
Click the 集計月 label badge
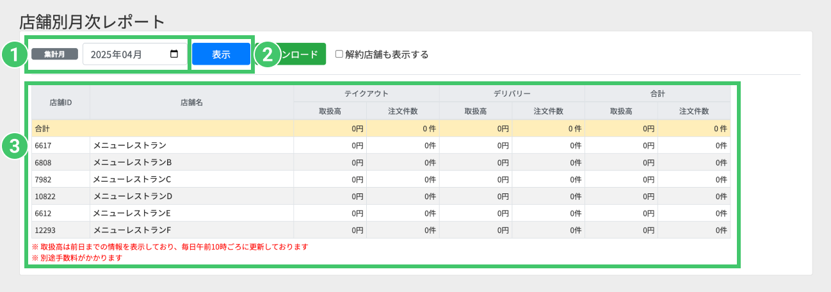pyautogui.click(x=54, y=54)
